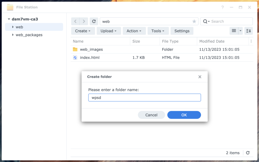Click the File Station folder icon in titlebar

10,7
